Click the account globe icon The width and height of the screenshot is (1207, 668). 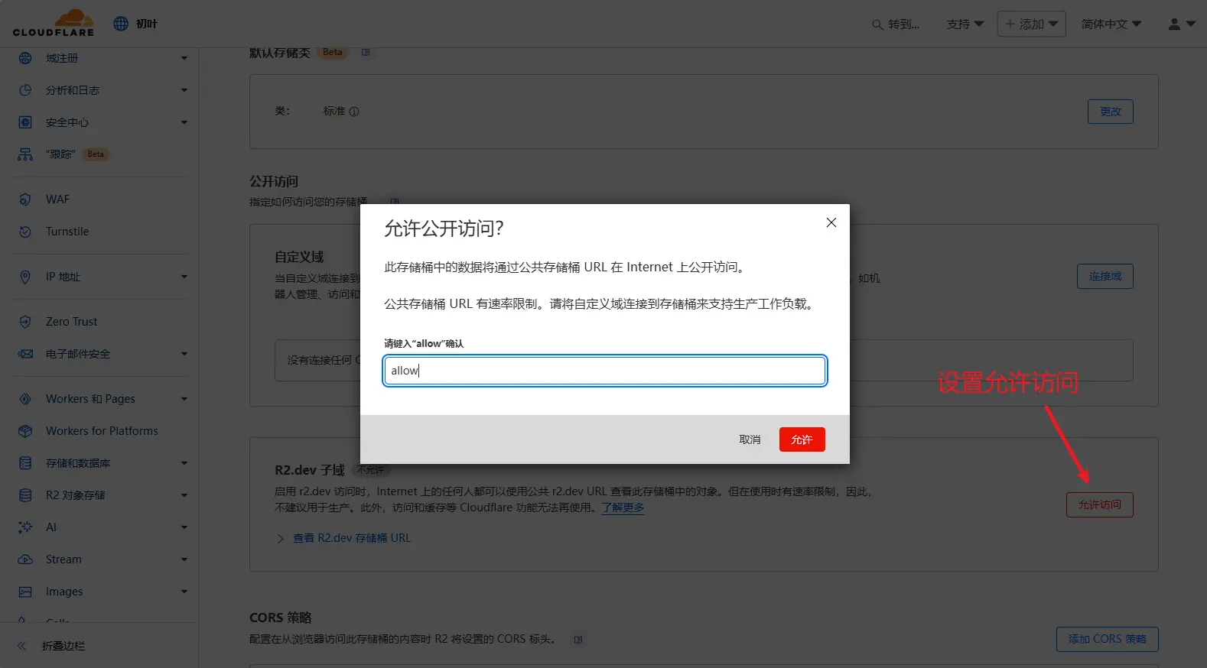(121, 24)
